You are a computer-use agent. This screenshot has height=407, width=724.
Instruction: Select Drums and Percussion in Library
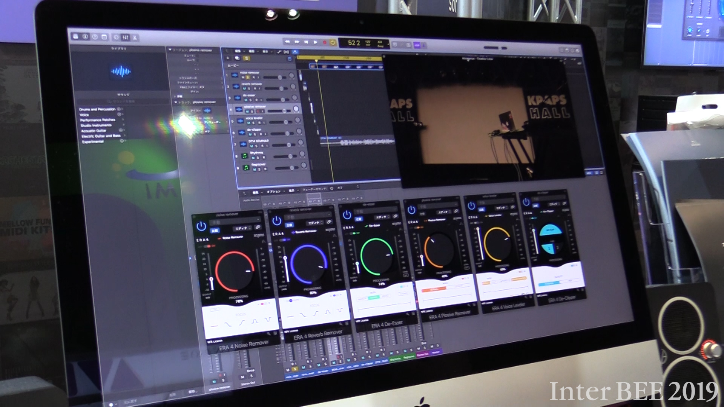tap(97, 109)
